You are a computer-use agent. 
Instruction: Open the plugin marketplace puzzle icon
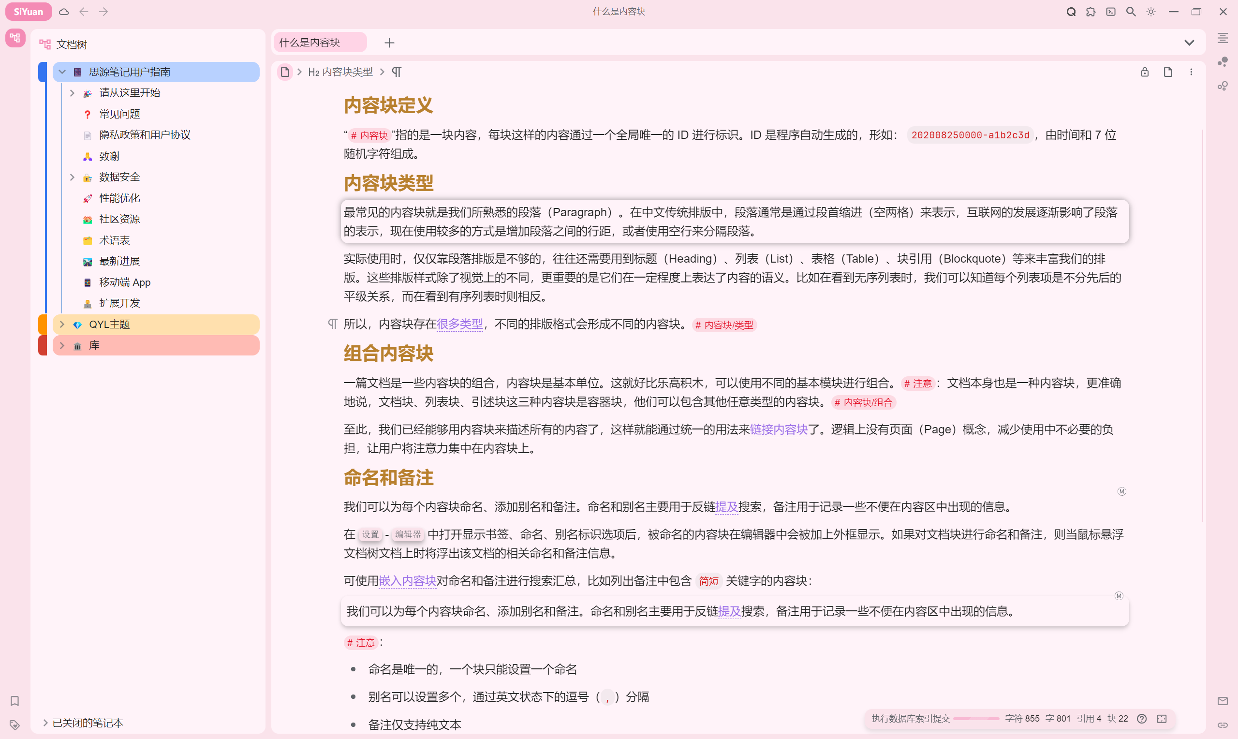click(x=1091, y=12)
